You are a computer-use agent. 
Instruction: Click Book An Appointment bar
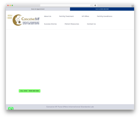[38, 9]
